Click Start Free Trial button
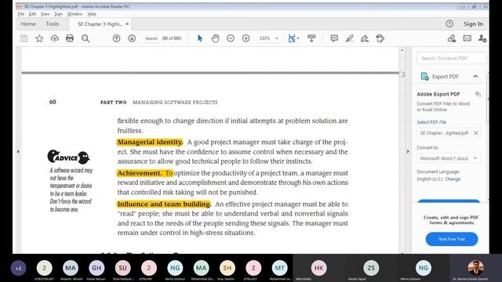This screenshot has height=282, width=502. (452, 239)
